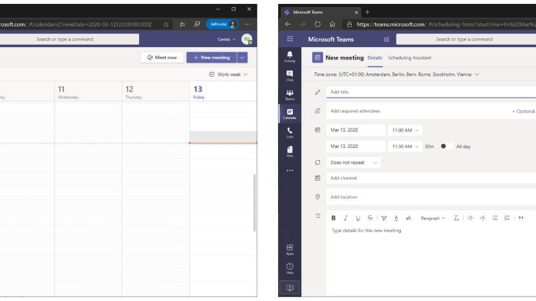Refresh the page in right browser
The height and width of the screenshot is (301, 536).
[x=317, y=25]
